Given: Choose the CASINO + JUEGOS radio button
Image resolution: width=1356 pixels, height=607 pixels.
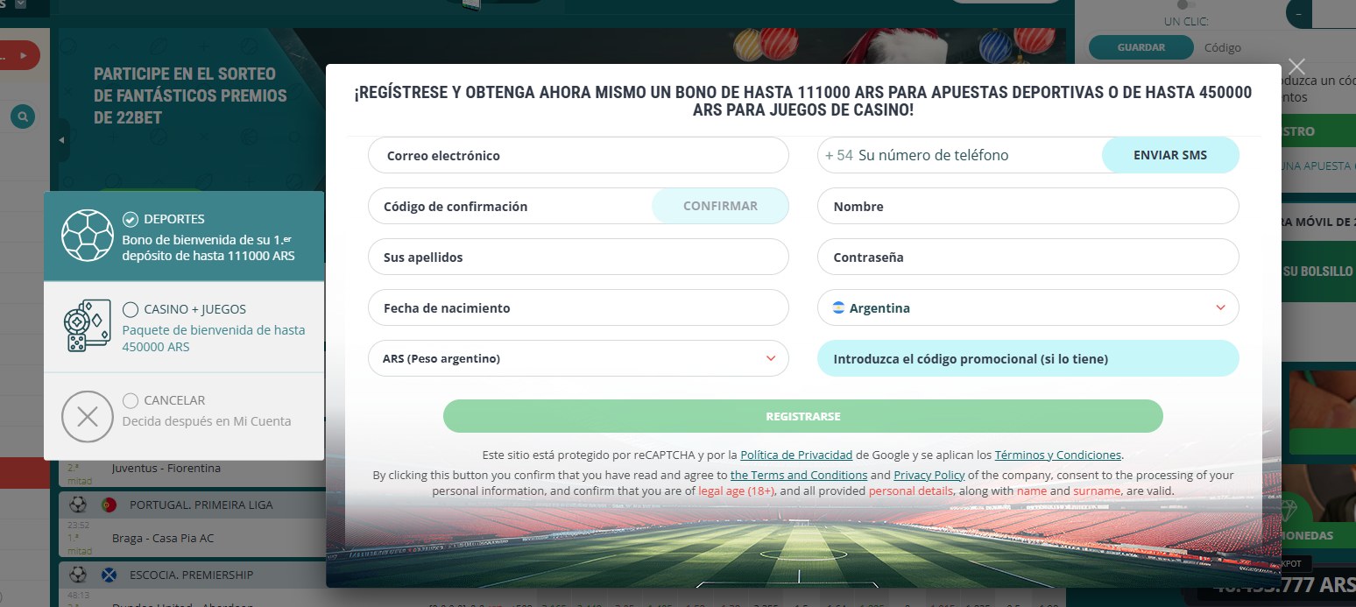Looking at the screenshot, I should pos(131,309).
